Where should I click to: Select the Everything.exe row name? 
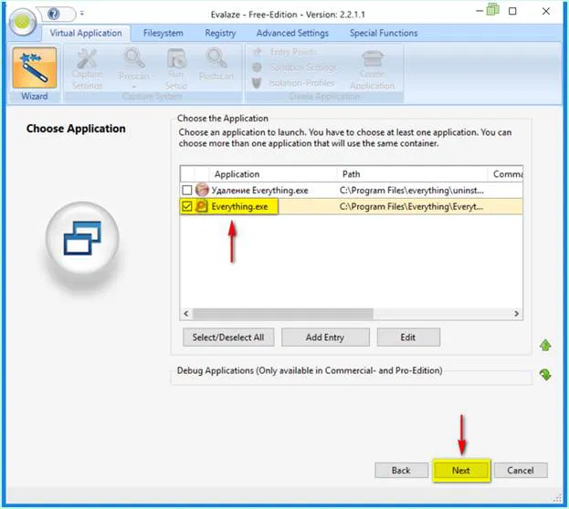coord(239,207)
